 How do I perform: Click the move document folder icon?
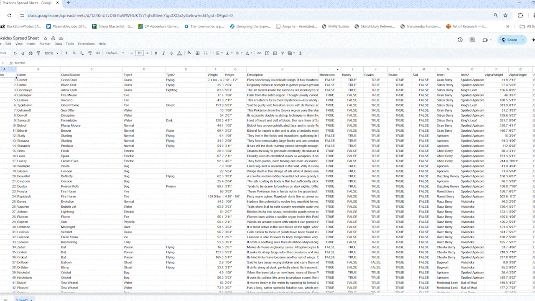[53, 38]
